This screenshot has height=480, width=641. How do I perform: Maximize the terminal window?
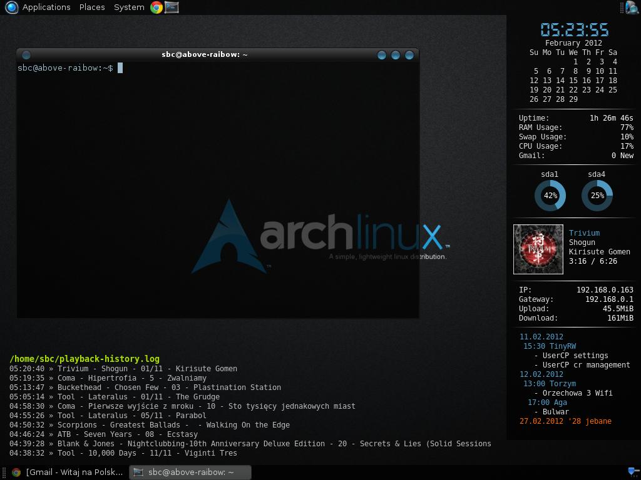[x=396, y=55]
